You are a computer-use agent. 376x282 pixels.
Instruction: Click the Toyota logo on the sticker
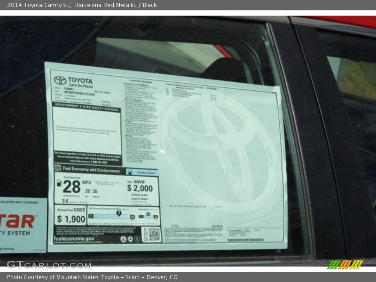click(60, 80)
